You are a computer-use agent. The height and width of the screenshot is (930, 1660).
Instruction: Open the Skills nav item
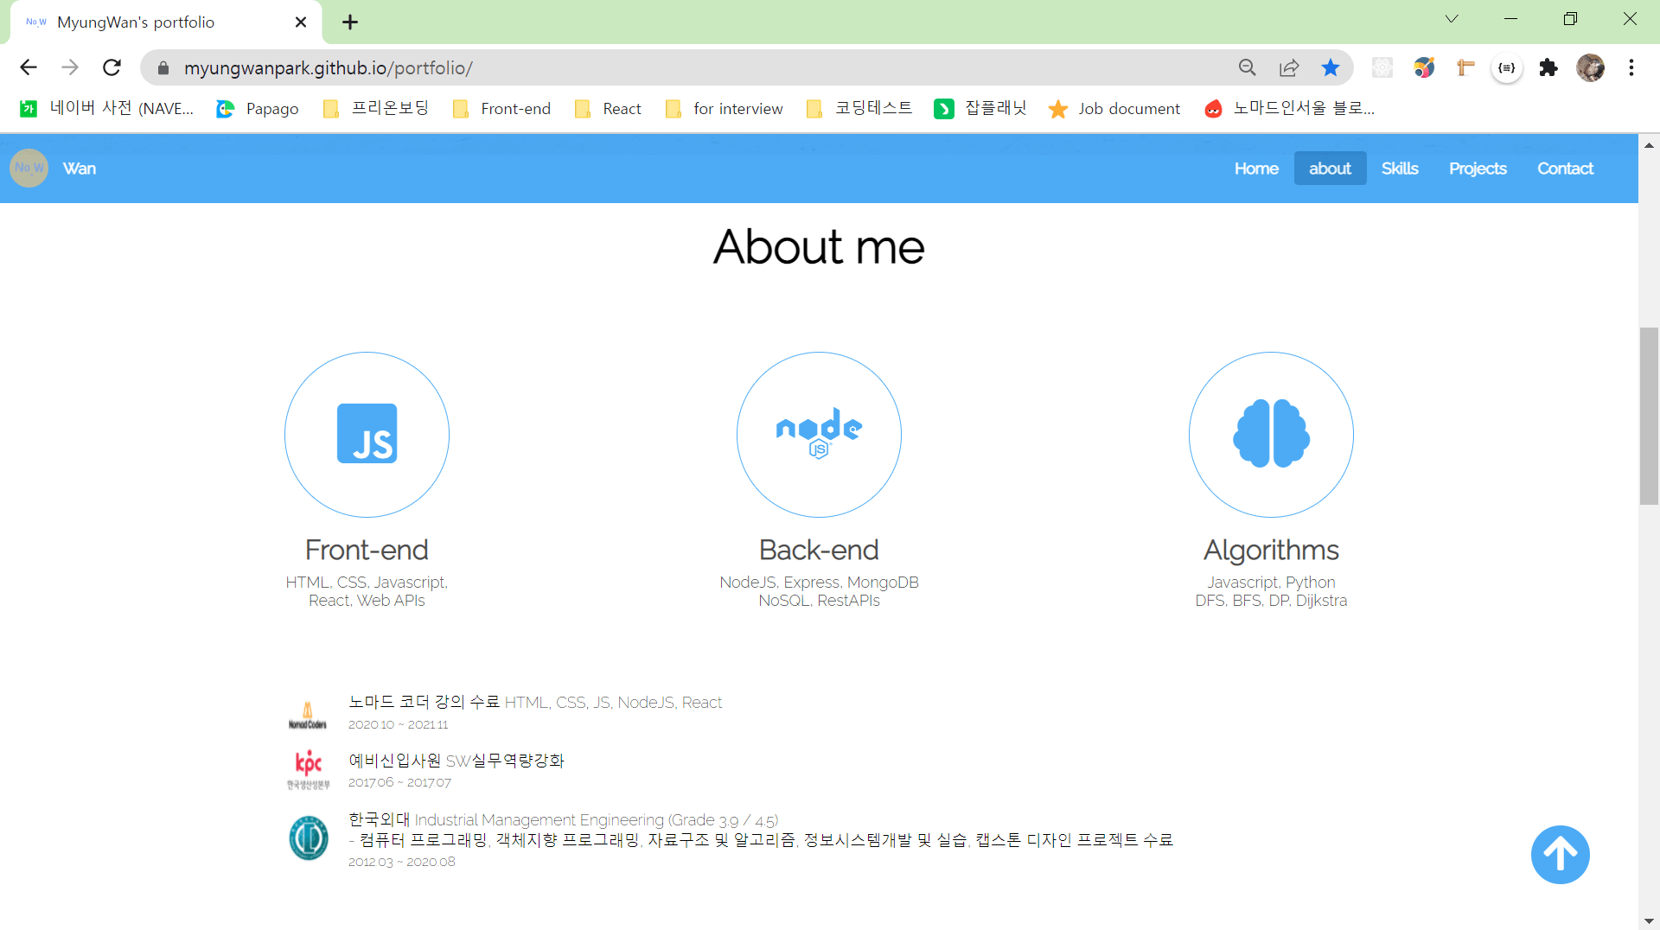pyautogui.click(x=1400, y=169)
